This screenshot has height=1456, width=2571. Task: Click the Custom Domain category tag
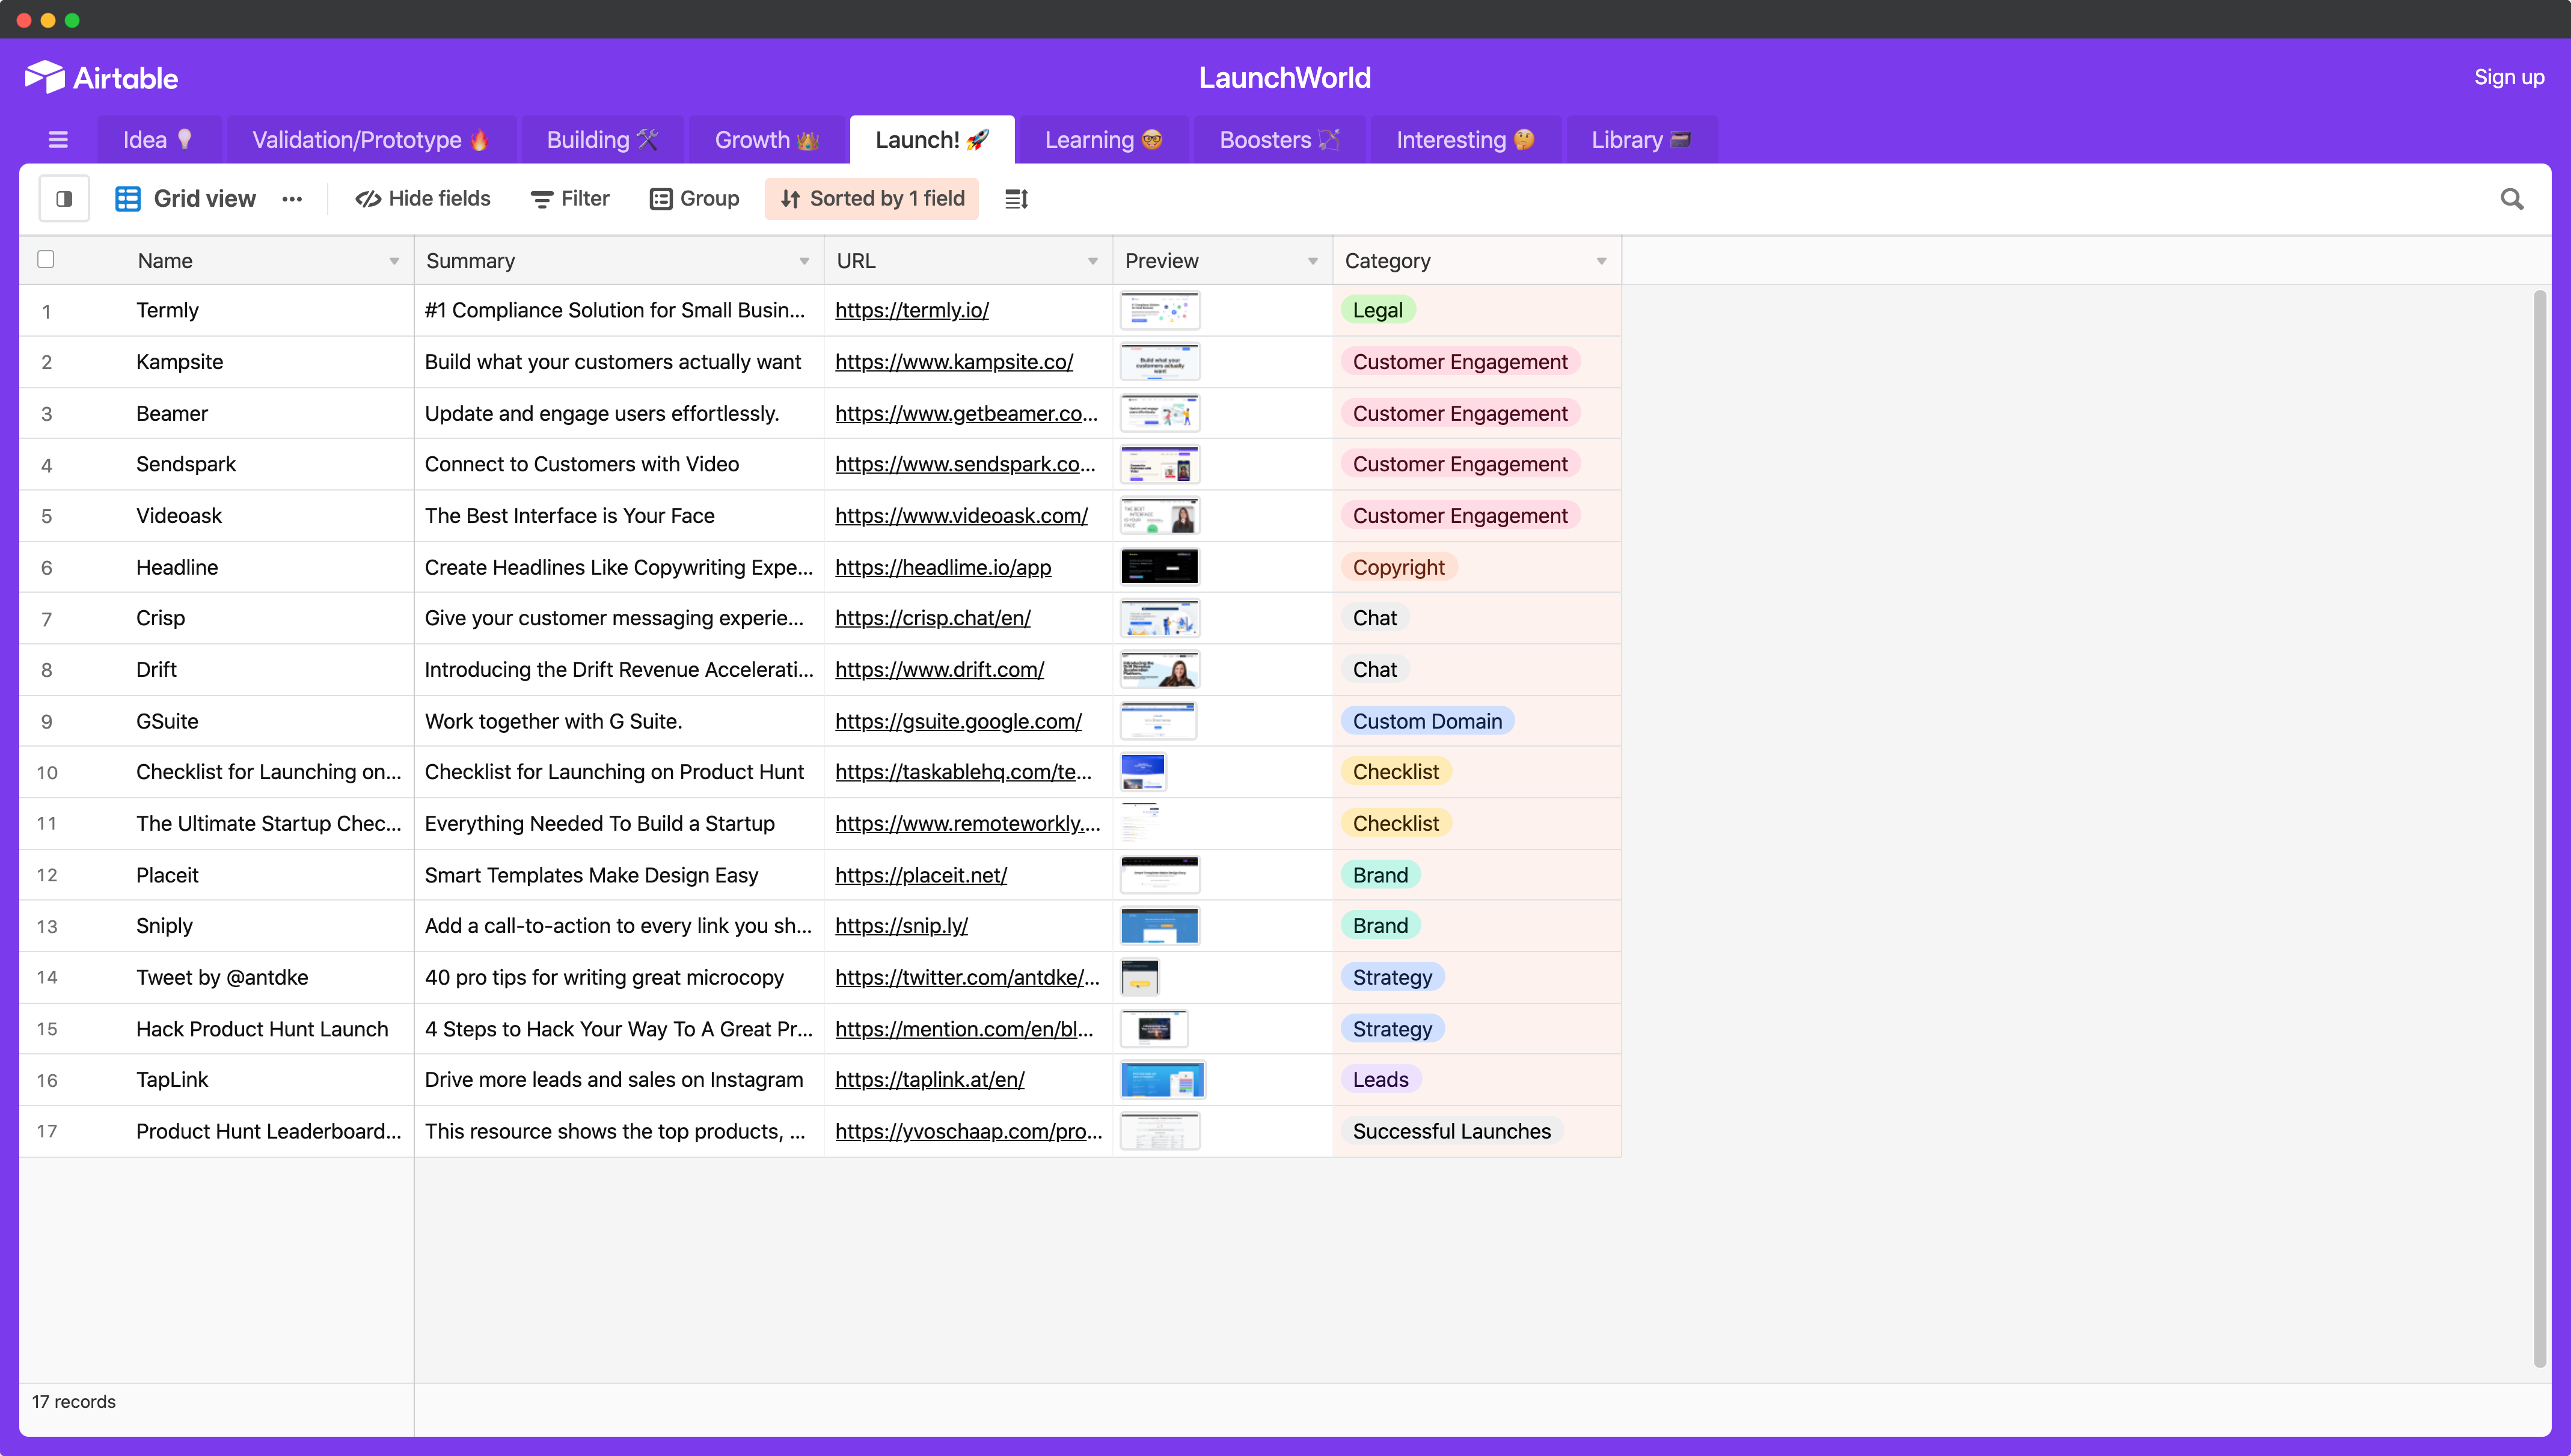(x=1427, y=721)
